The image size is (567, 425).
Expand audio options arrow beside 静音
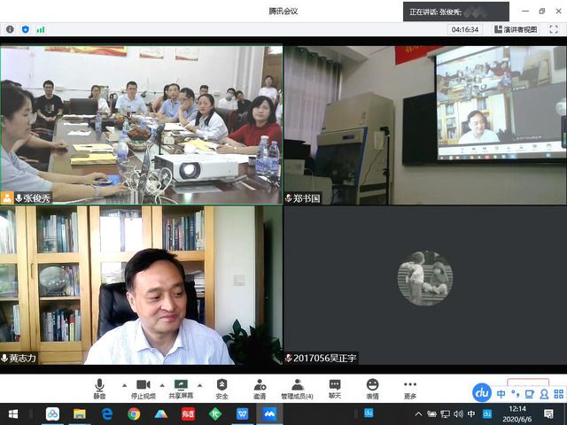click(x=123, y=385)
